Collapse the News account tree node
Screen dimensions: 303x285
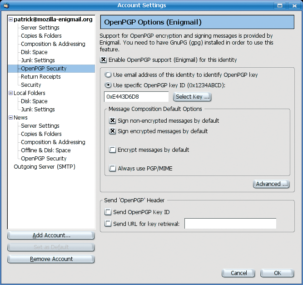click(11, 118)
